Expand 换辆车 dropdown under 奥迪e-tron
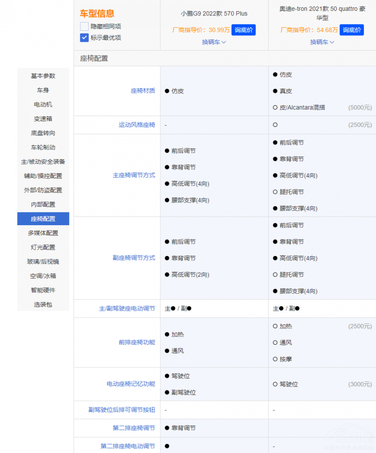376x453 pixels. [322, 42]
